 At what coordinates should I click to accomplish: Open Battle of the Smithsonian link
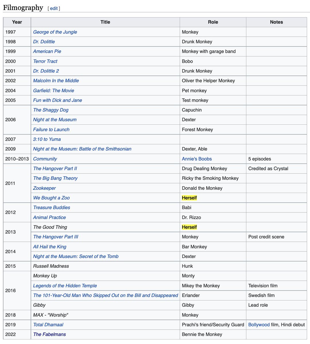82,149
